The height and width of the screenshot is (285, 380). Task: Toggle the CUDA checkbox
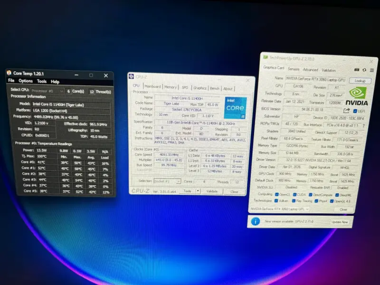[294, 195]
